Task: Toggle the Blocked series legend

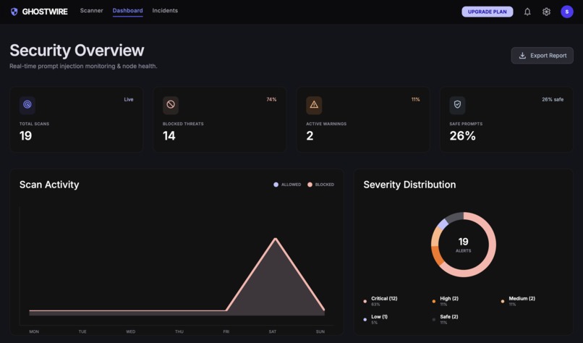Action: coord(320,185)
